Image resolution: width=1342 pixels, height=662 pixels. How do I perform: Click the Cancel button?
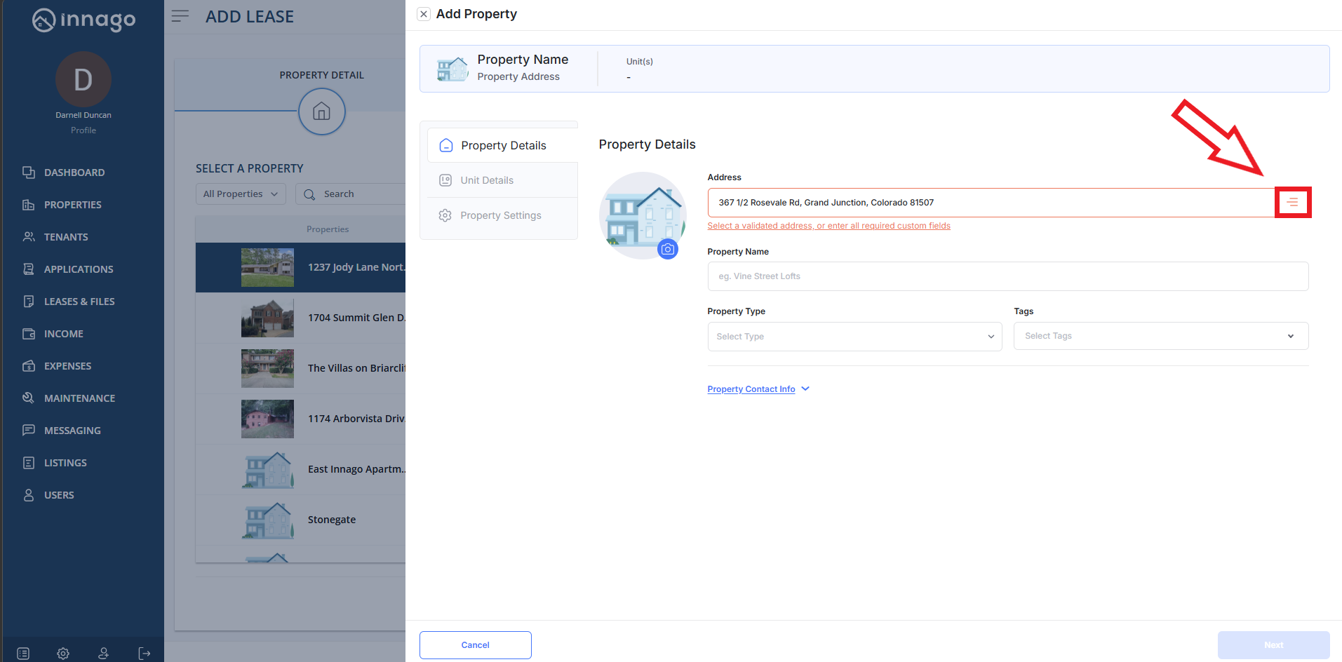[x=475, y=645]
